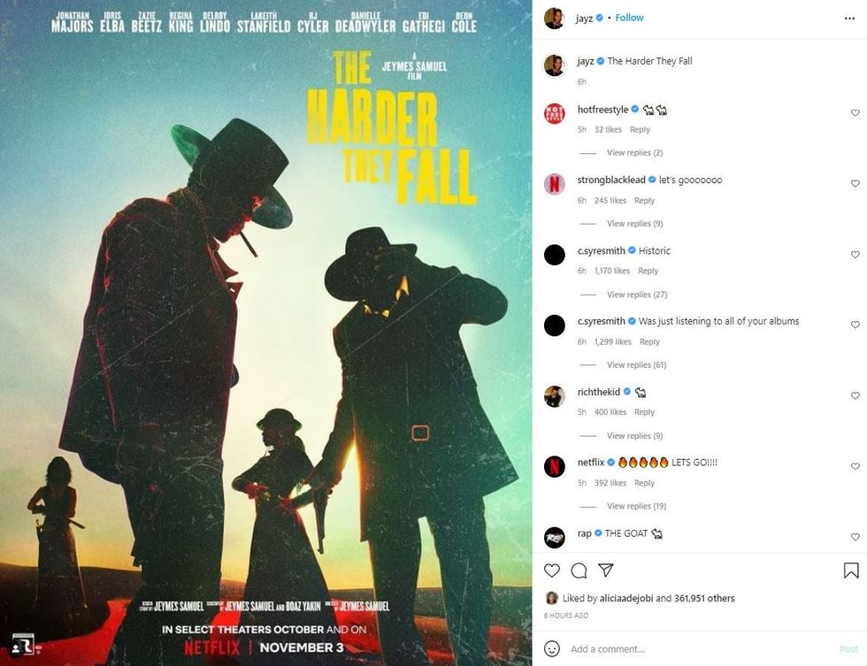Like netflix's LETS GO comment
Image resolution: width=867 pixels, height=666 pixels.
click(855, 466)
